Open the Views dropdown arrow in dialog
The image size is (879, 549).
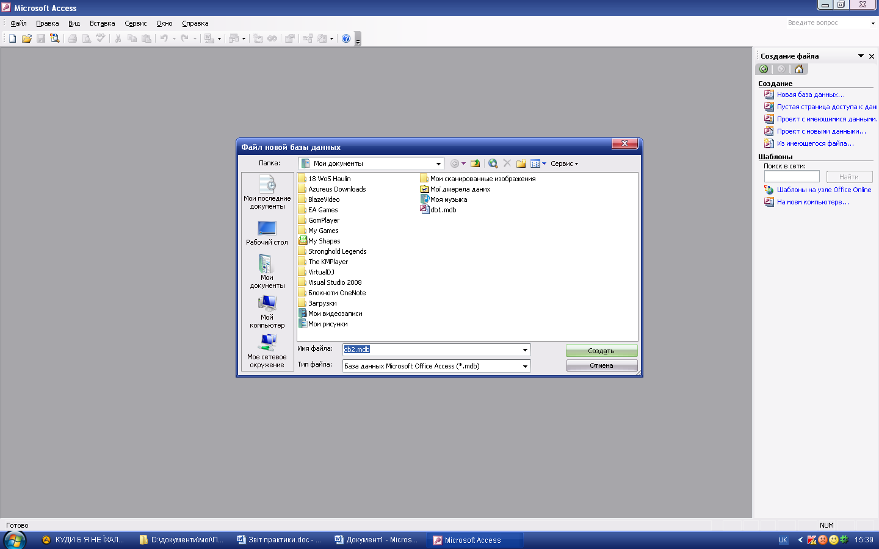544,163
